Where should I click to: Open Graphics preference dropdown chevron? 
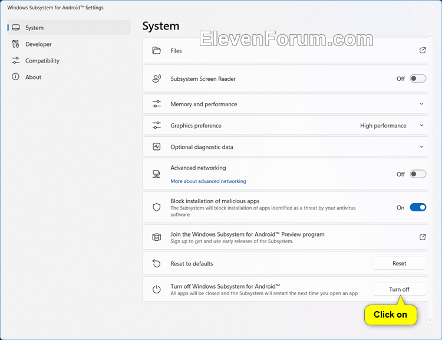(421, 125)
